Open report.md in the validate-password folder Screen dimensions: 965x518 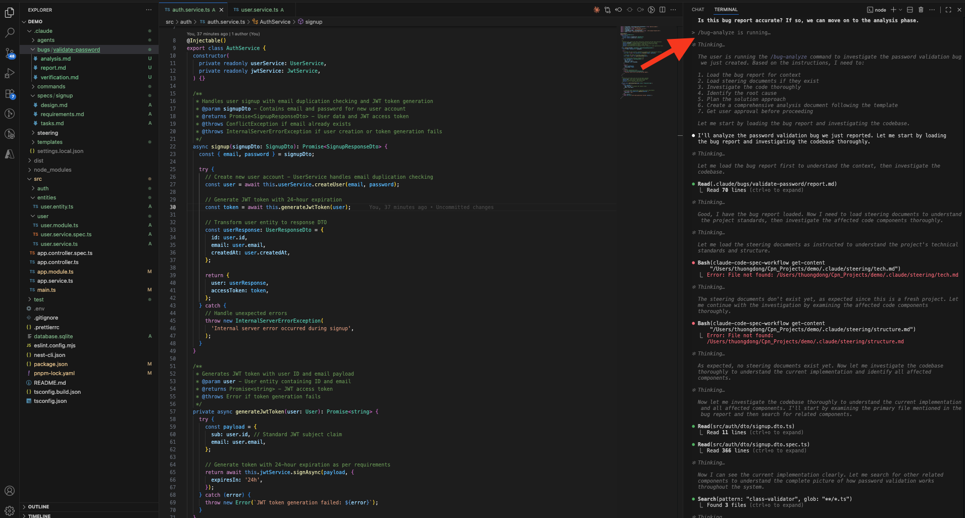point(52,68)
